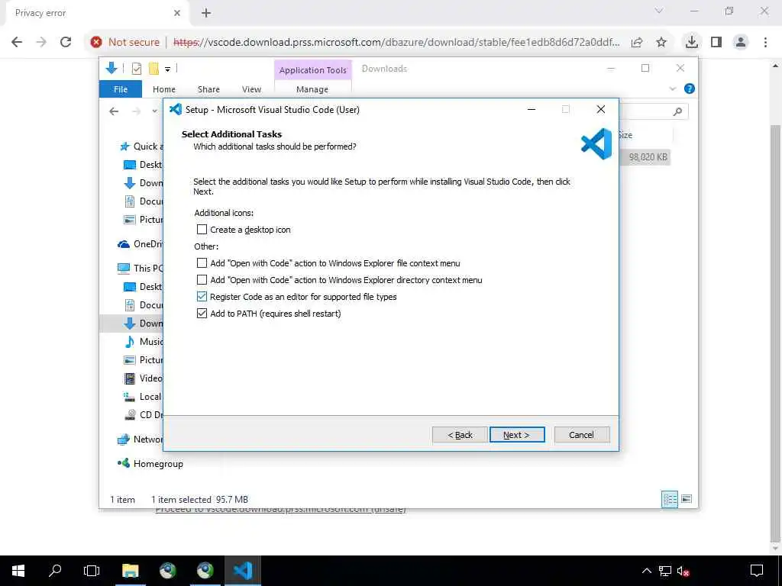Select CD Drive in navigation pane

[143, 414]
